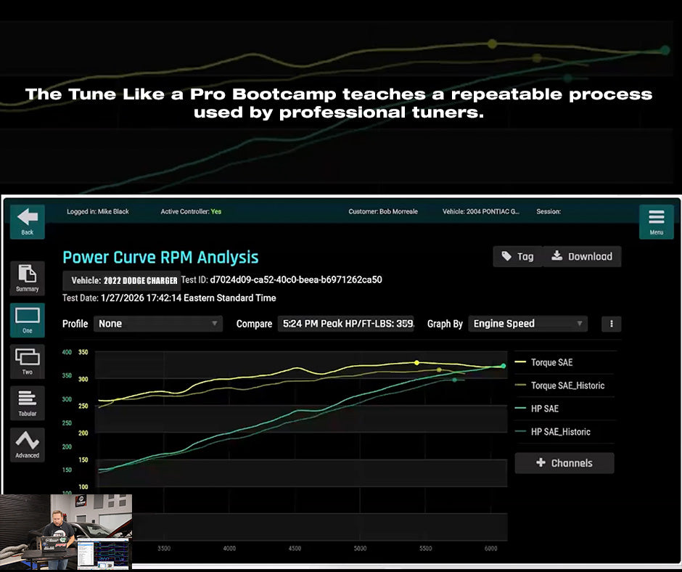Viewport: 682px width, 572px height.
Task: Click Vehicle: 2004 PONTIAC header text
Action: click(481, 211)
